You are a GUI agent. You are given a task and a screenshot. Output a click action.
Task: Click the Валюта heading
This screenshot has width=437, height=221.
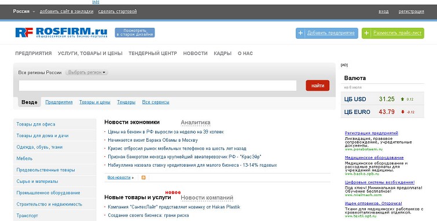(x=355, y=78)
